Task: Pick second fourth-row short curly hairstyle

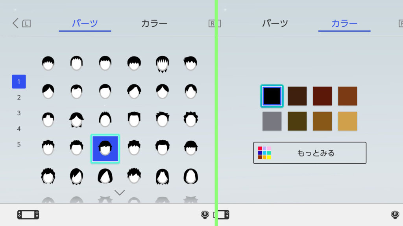Action: pyautogui.click(x=76, y=148)
